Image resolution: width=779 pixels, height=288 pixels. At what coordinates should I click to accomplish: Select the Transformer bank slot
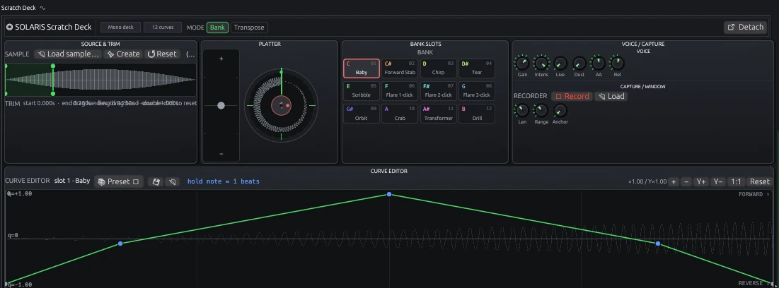(x=438, y=114)
